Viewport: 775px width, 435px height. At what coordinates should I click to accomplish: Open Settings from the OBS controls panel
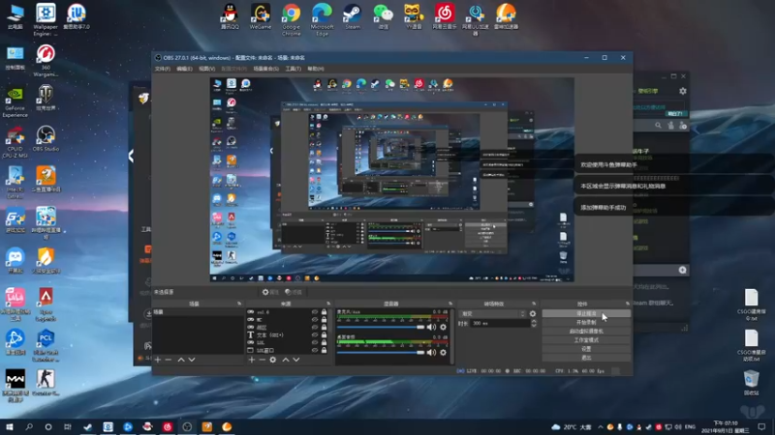[586, 349]
